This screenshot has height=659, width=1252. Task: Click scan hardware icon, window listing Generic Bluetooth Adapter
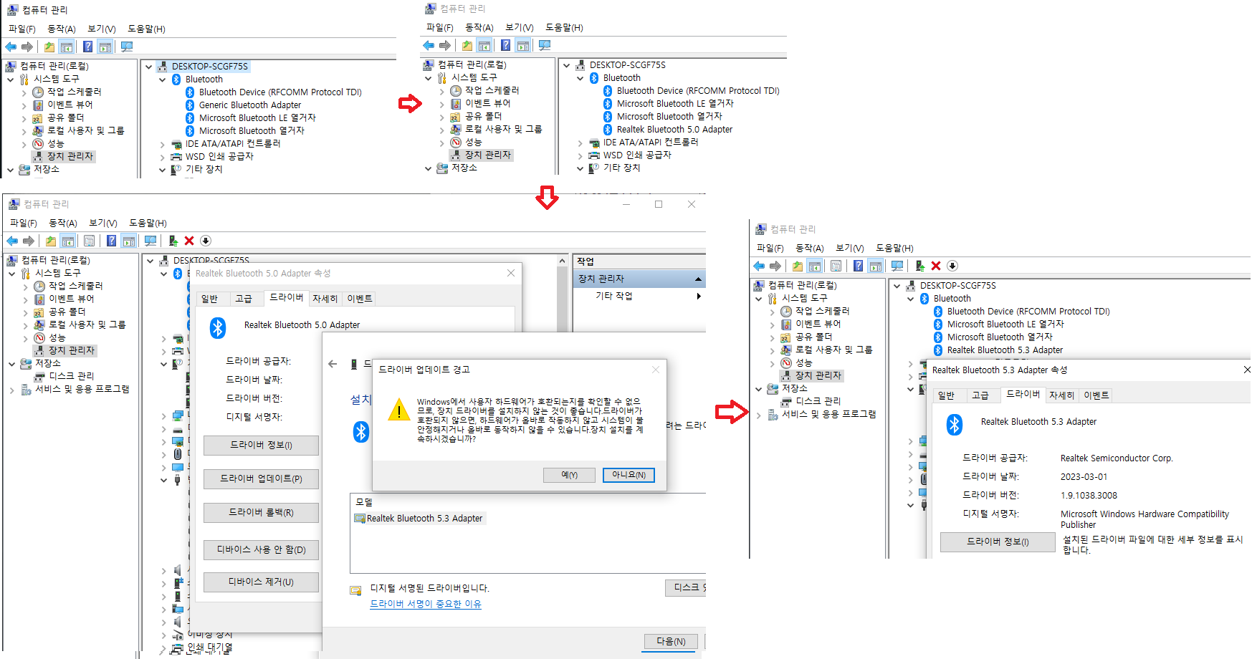pyautogui.click(x=127, y=47)
